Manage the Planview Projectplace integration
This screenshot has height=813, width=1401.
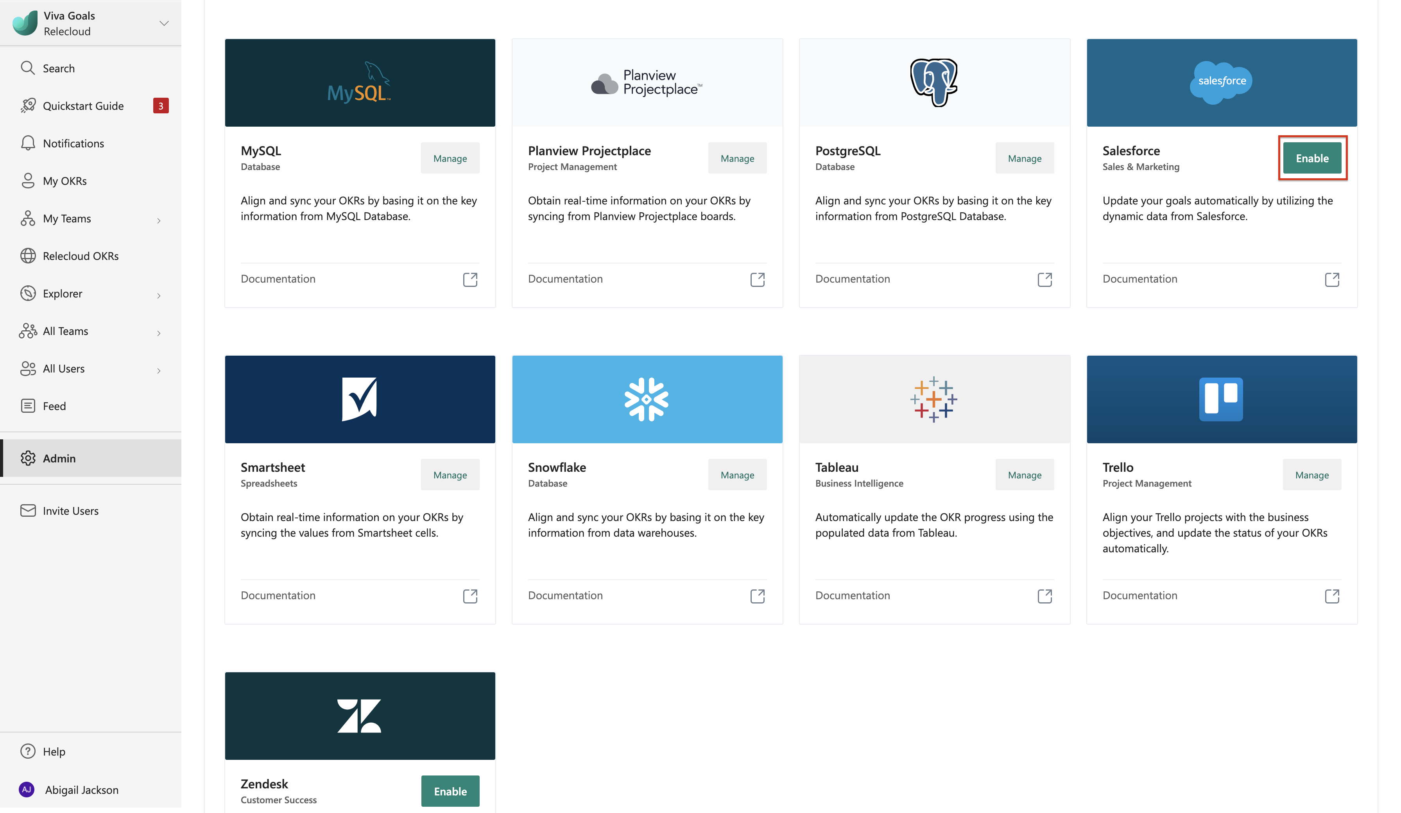coord(737,158)
